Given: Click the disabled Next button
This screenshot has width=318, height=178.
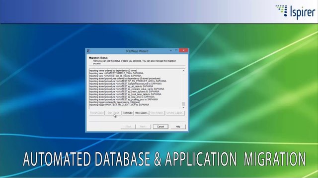Looking at the screenshot, I should [143, 127].
